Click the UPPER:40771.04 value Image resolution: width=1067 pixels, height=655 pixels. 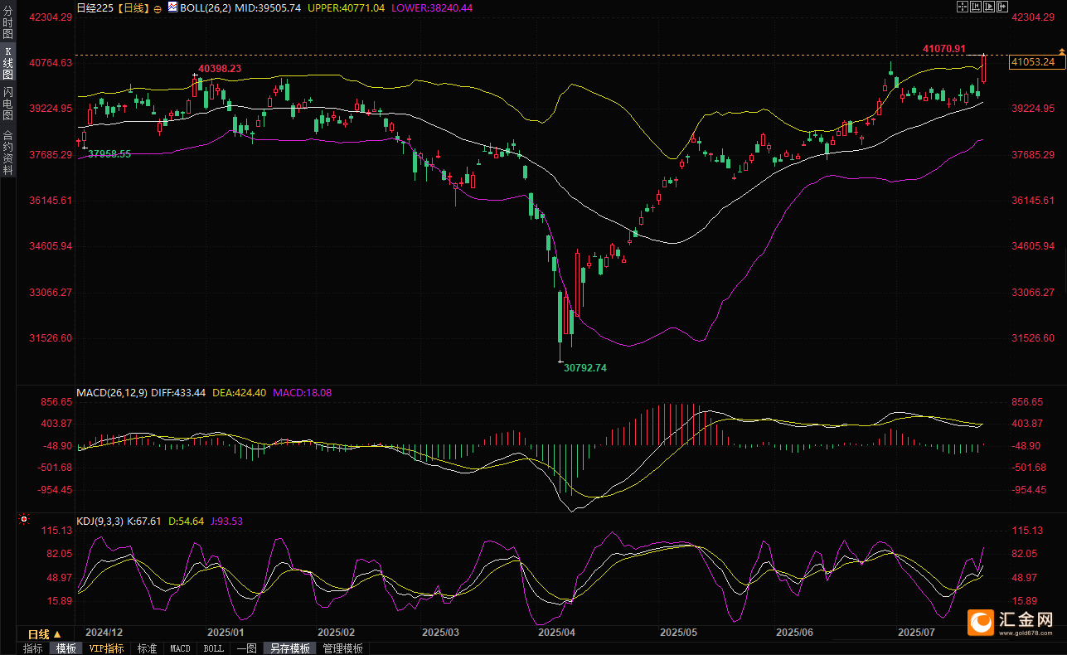(x=347, y=7)
